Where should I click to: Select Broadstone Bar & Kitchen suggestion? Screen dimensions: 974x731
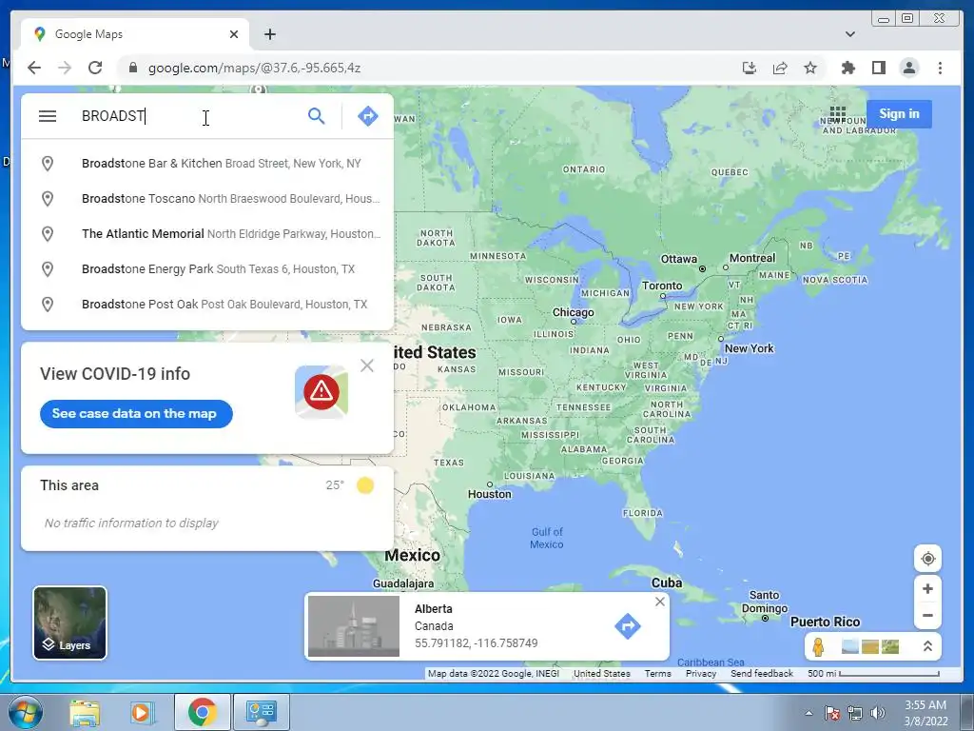(x=207, y=164)
